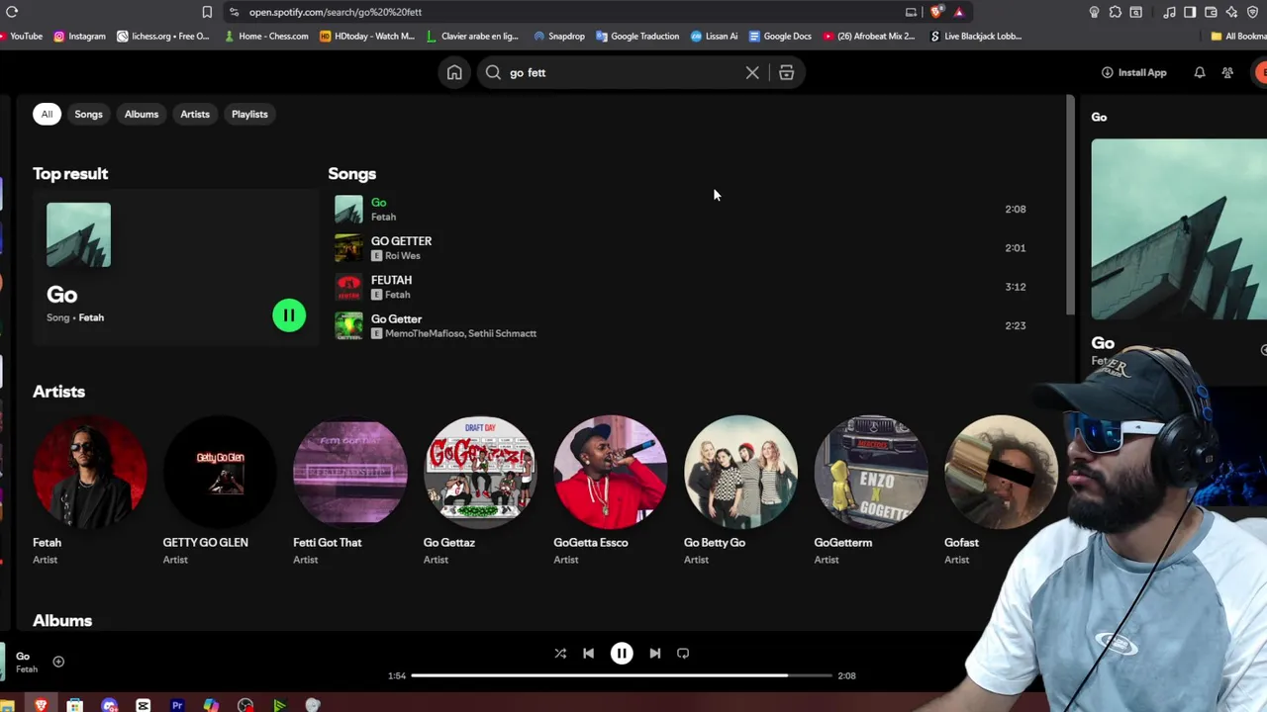Open Brave Shields lion icon
The width and height of the screenshot is (1267, 712).
[x=936, y=12]
